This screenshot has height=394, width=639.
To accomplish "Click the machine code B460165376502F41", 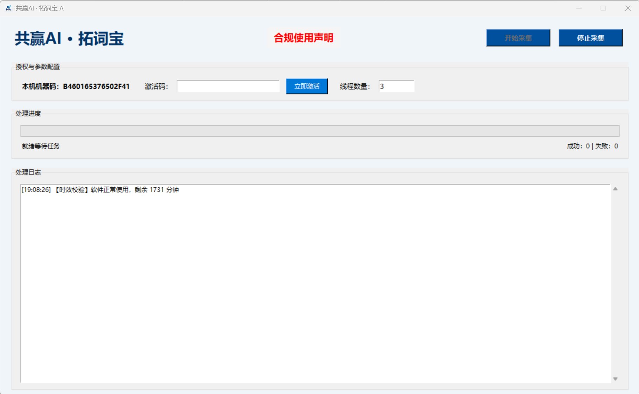I will 96,87.
